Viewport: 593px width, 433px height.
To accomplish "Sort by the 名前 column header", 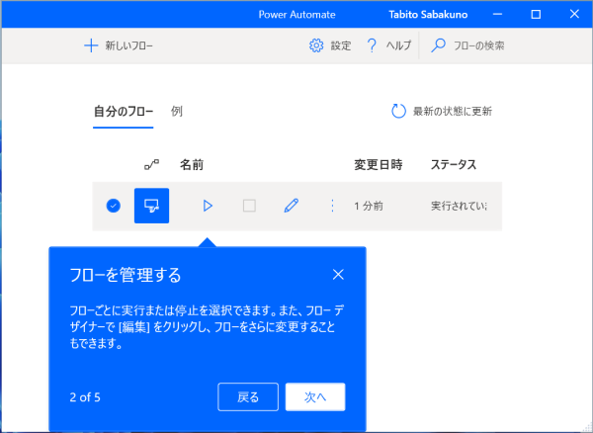I will [x=192, y=165].
